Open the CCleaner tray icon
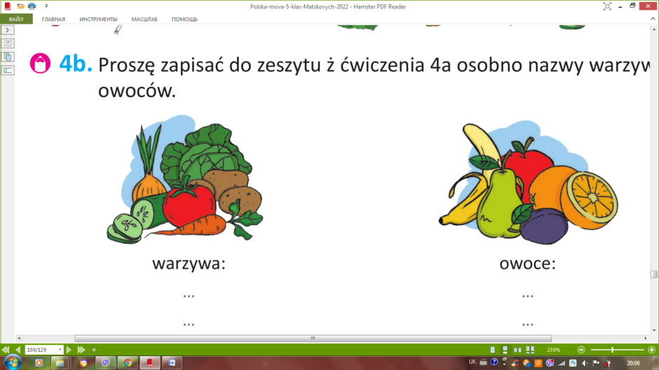Screen dimensions: 659x370 pos(515,363)
